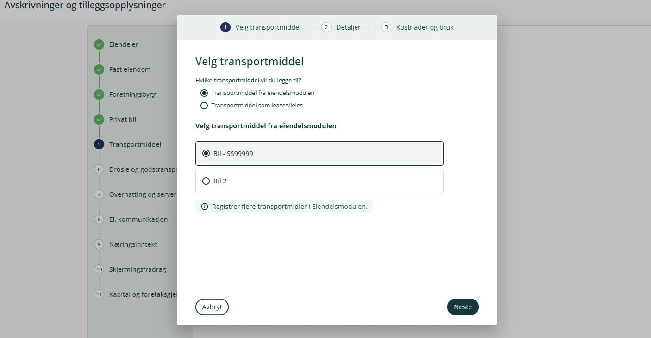Screen dimensions: 651x338
Task: Open the Eiendelsmodulen link
Action: point(338,207)
